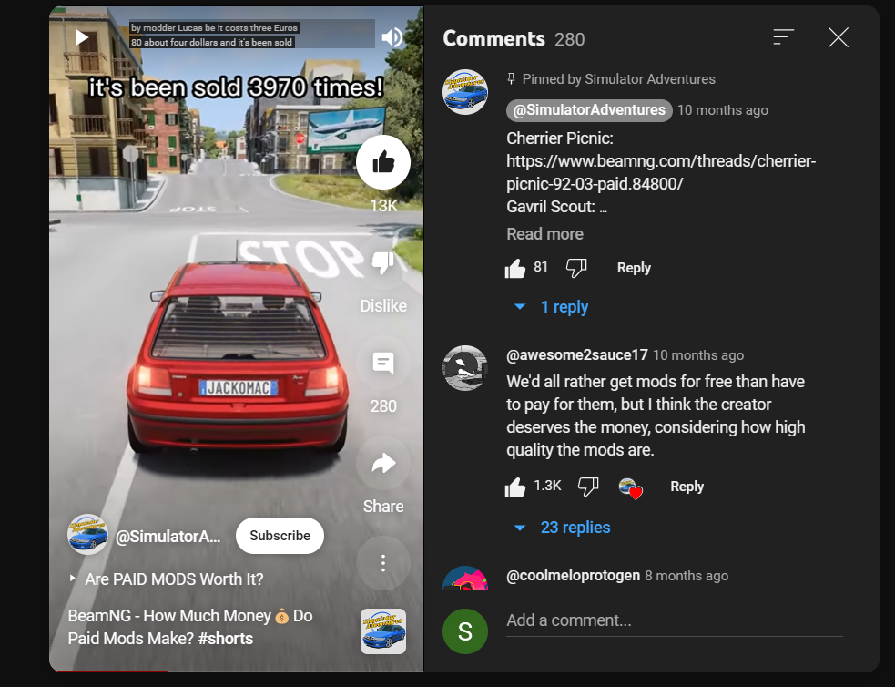
Task: Like the pinned comment with 81 likes
Action: (x=514, y=268)
